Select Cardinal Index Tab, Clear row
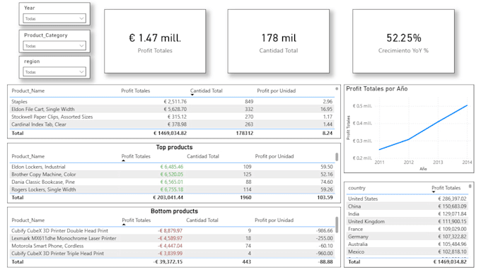481x272 pixels. click(x=172, y=124)
